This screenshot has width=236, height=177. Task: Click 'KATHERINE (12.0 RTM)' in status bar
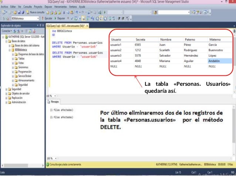pyautogui.click(x=166, y=164)
